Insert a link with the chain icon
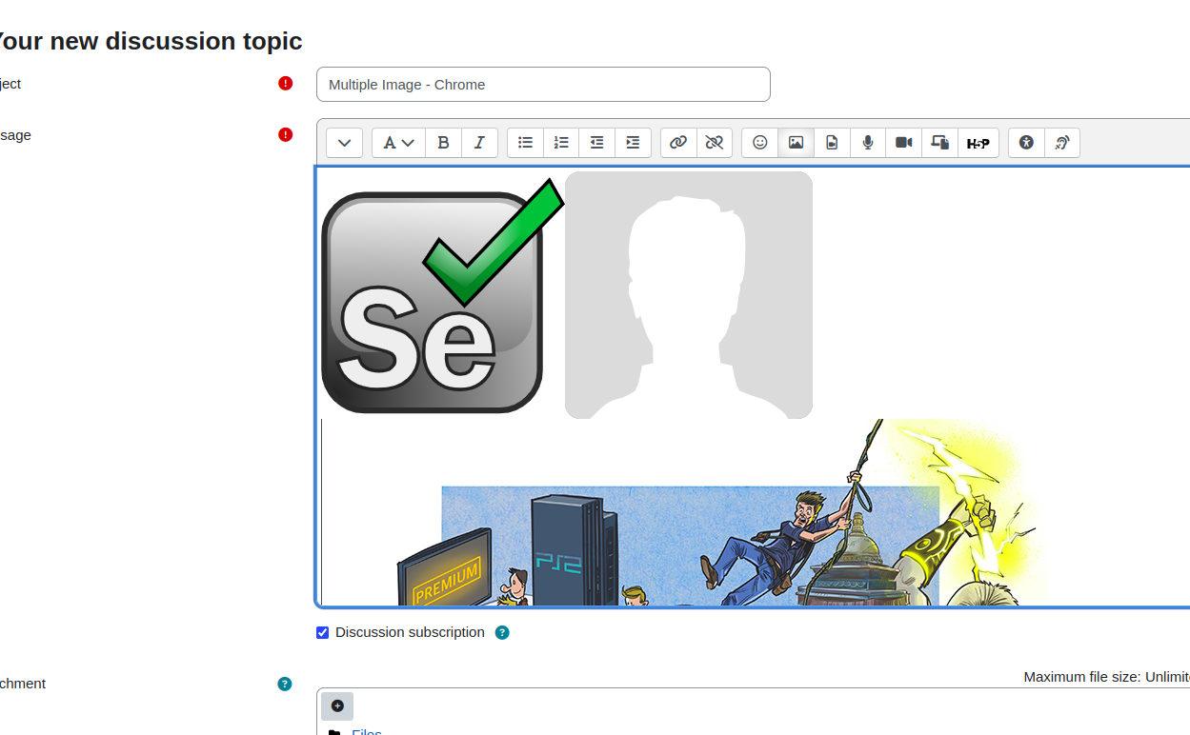The width and height of the screenshot is (1190, 735). coord(678,143)
